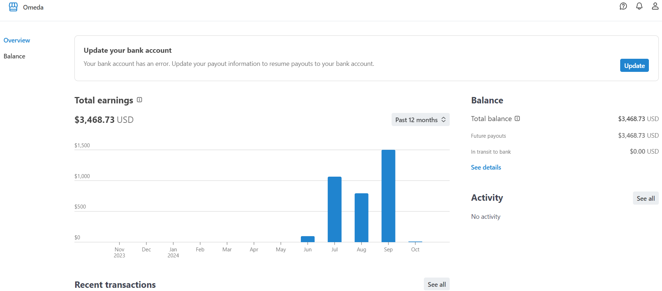
Task: Click See all next to Activity
Action: tap(645, 198)
